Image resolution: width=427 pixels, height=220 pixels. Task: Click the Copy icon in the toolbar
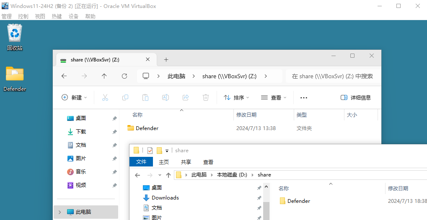pos(125,97)
